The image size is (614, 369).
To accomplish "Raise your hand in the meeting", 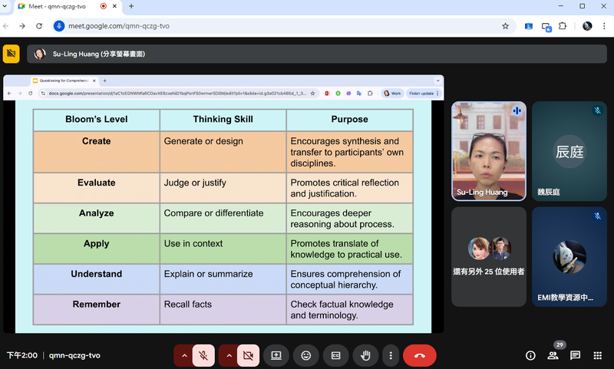I will pyautogui.click(x=365, y=356).
